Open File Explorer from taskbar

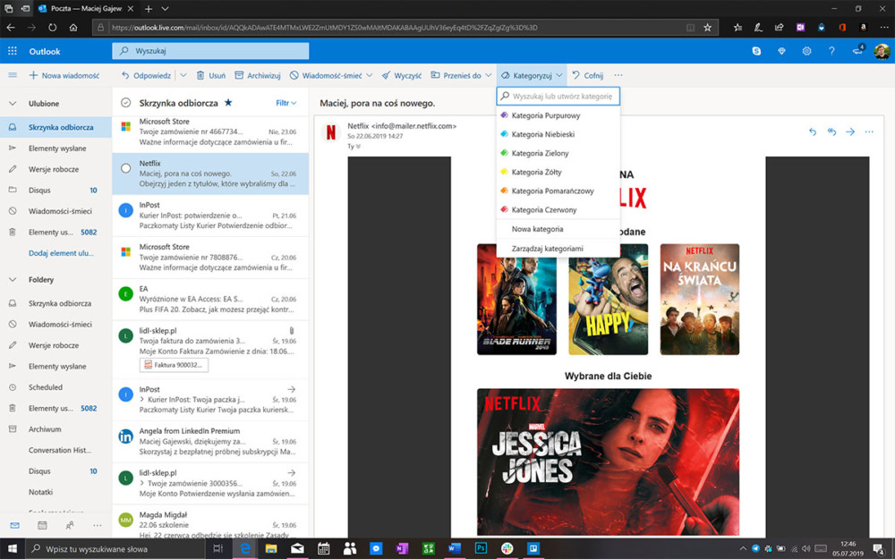coord(271,548)
